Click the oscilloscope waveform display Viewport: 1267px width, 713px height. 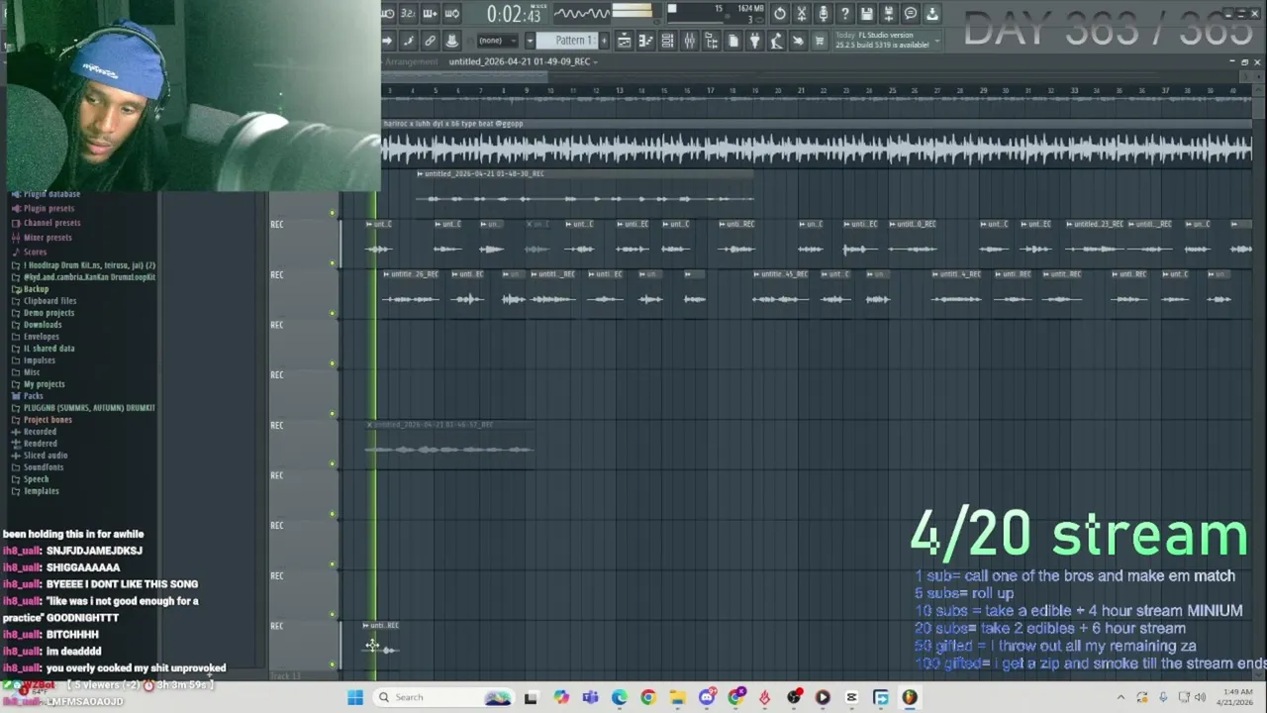pyautogui.click(x=581, y=13)
